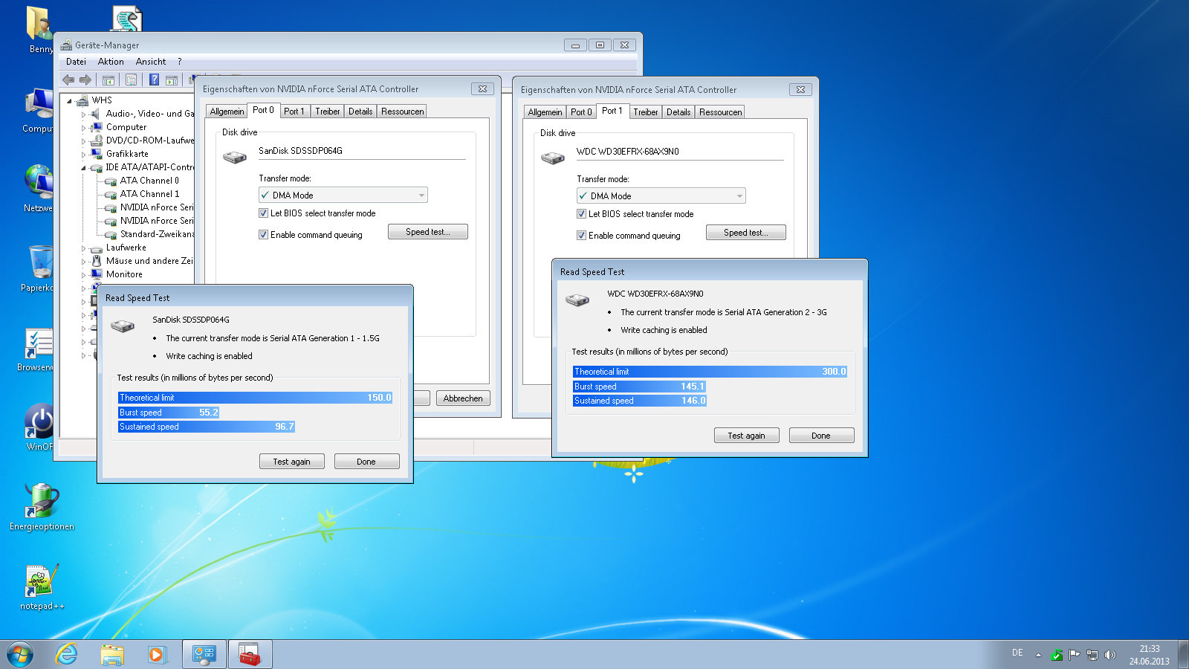1189x669 pixels.
Task: Uncheck 'Let BIOS select transfer mode' for SanDisk
Action: click(x=263, y=213)
